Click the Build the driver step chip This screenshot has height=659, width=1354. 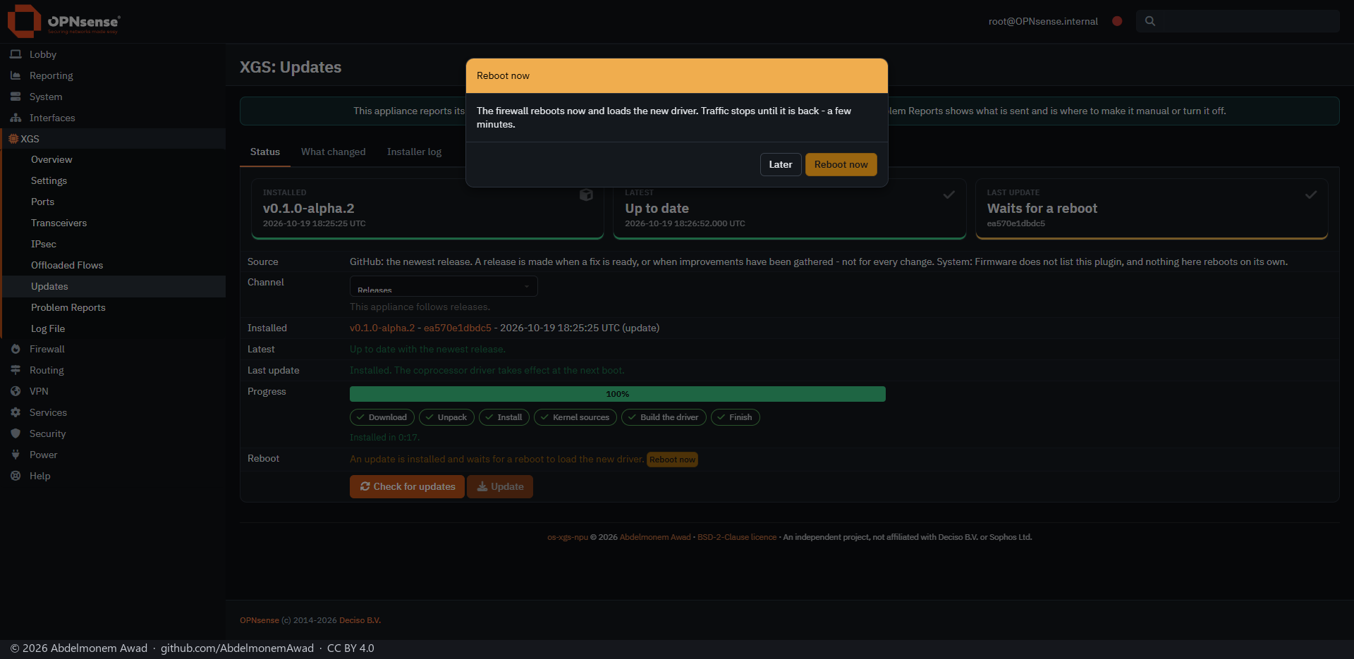(x=664, y=417)
